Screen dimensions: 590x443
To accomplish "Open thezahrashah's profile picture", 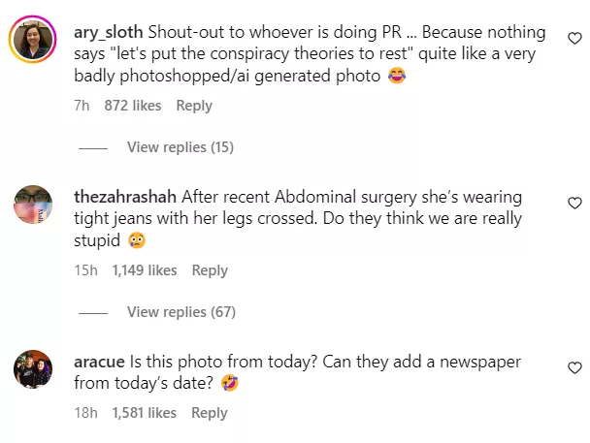I will click(x=35, y=205).
